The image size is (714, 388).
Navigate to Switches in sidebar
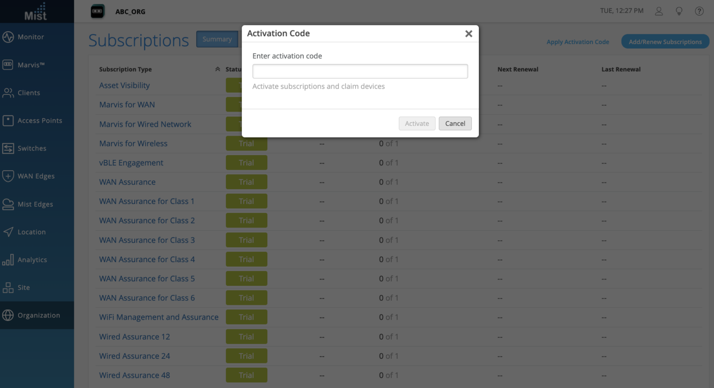point(32,149)
